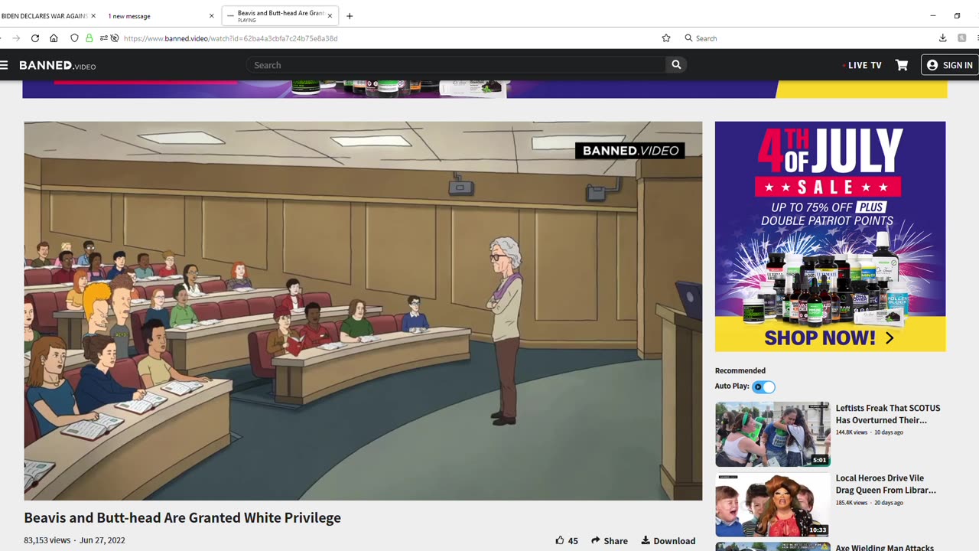Click the SIGN IN button

click(x=949, y=65)
